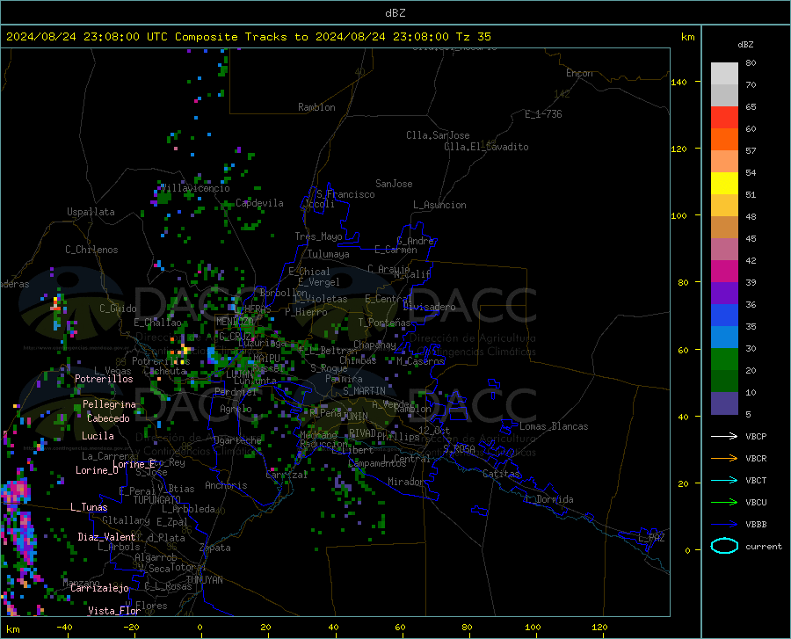Click the Encon map label

click(x=579, y=73)
